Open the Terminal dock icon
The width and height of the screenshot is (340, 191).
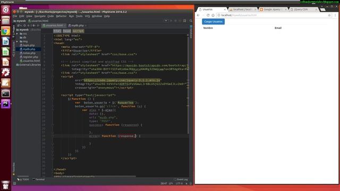point(6,93)
